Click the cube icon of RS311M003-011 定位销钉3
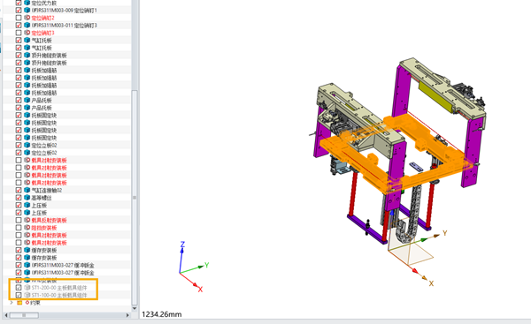Viewport: 531px width, 324px height. tap(27, 25)
